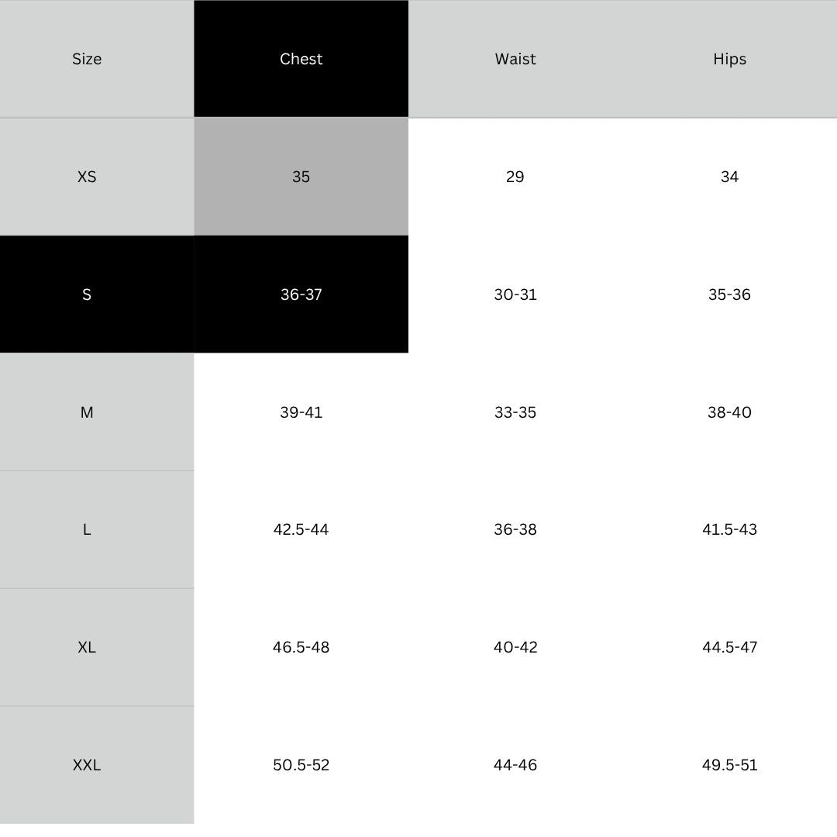Select the XL size row label

[x=87, y=647]
